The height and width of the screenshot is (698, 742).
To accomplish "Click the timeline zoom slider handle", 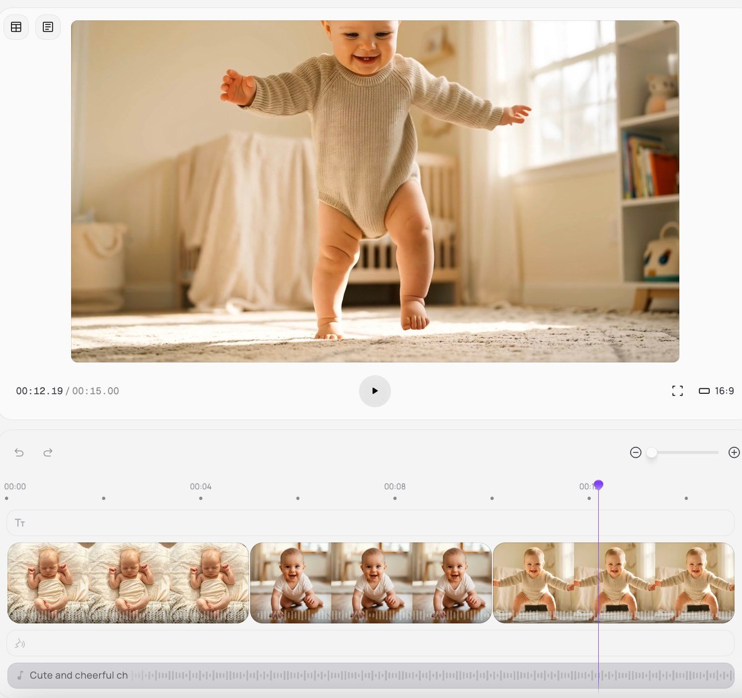I will (651, 452).
